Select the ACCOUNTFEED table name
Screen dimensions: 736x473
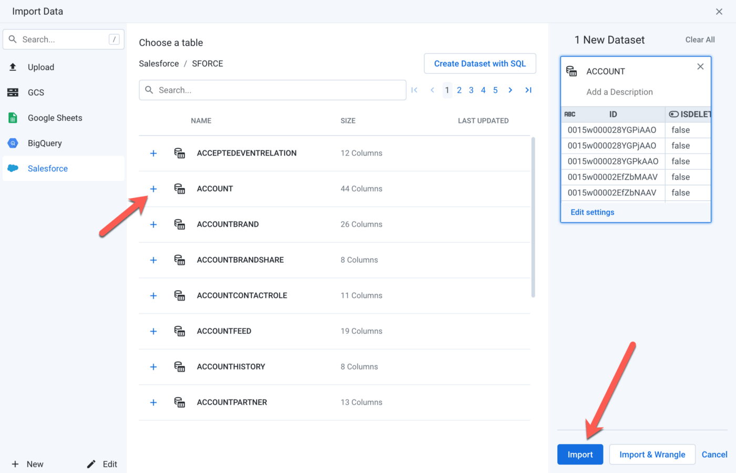224,331
